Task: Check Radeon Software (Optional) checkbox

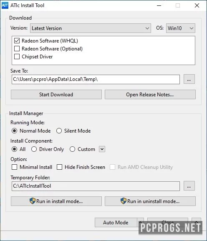Action: [17, 49]
